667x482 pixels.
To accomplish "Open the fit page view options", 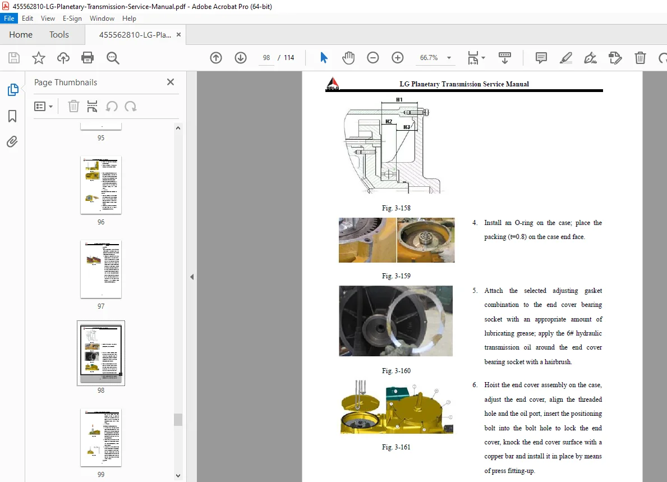I will click(x=476, y=58).
